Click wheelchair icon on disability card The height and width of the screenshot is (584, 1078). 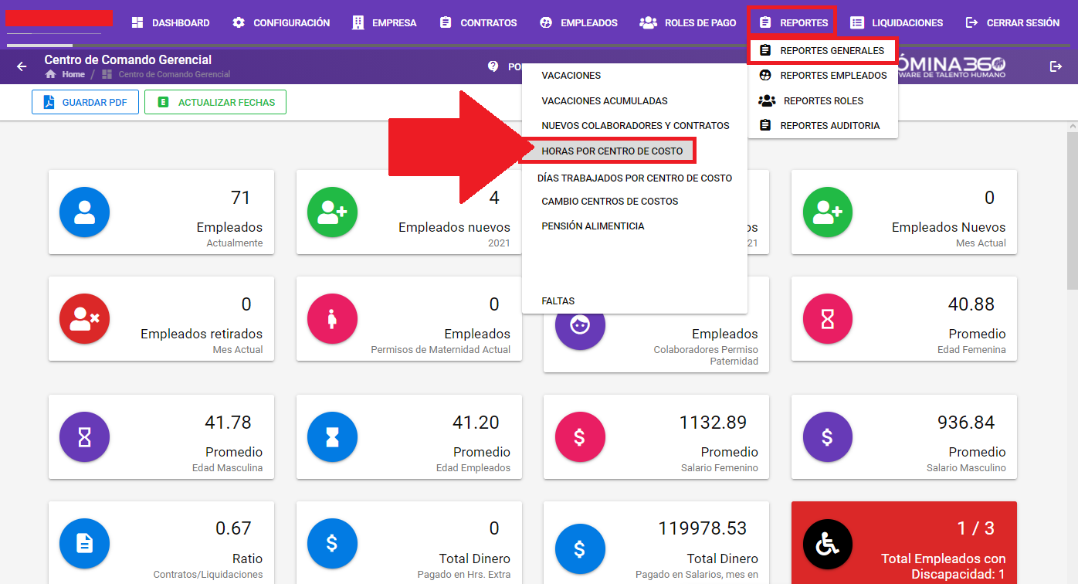[828, 544]
